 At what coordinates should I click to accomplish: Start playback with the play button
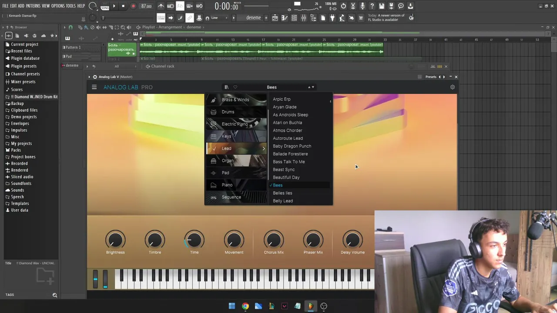114,6
